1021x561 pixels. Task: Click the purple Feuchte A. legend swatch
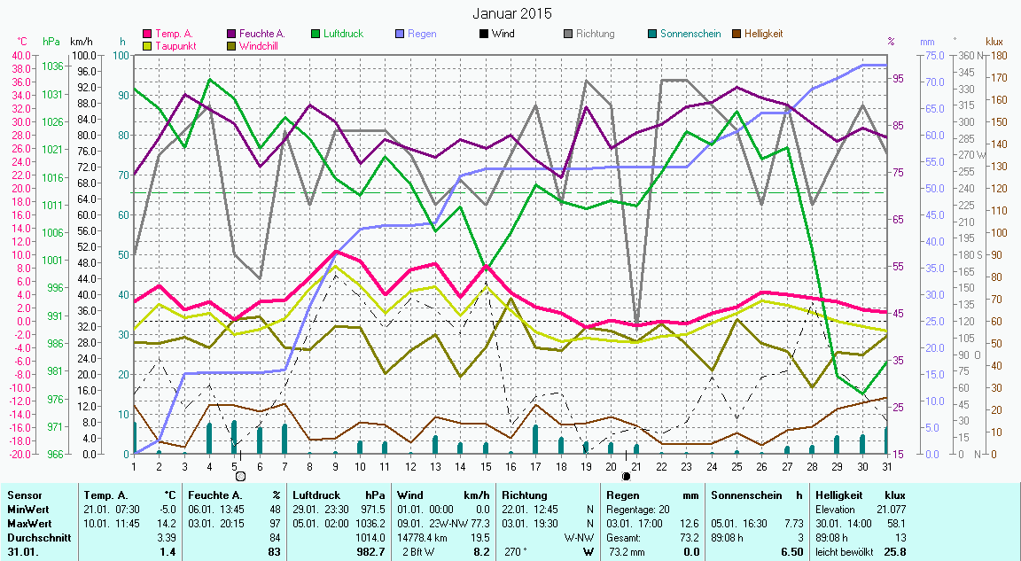[x=232, y=34]
